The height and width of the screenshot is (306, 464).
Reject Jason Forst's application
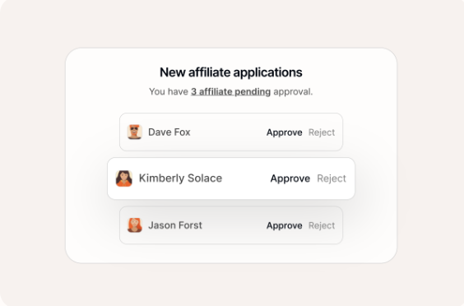tap(322, 225)
